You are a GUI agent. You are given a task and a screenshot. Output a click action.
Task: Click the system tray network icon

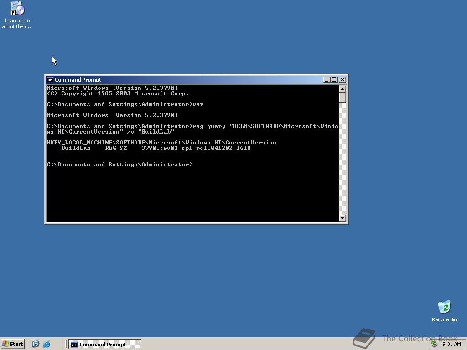click(435, 345)
